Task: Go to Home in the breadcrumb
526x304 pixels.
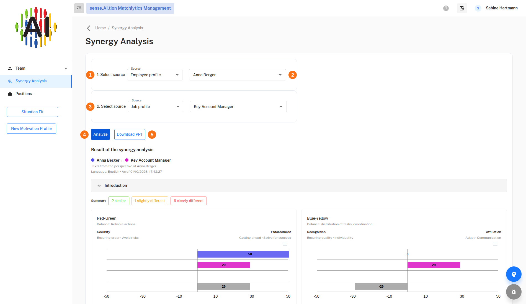Action: click(100, 28)
